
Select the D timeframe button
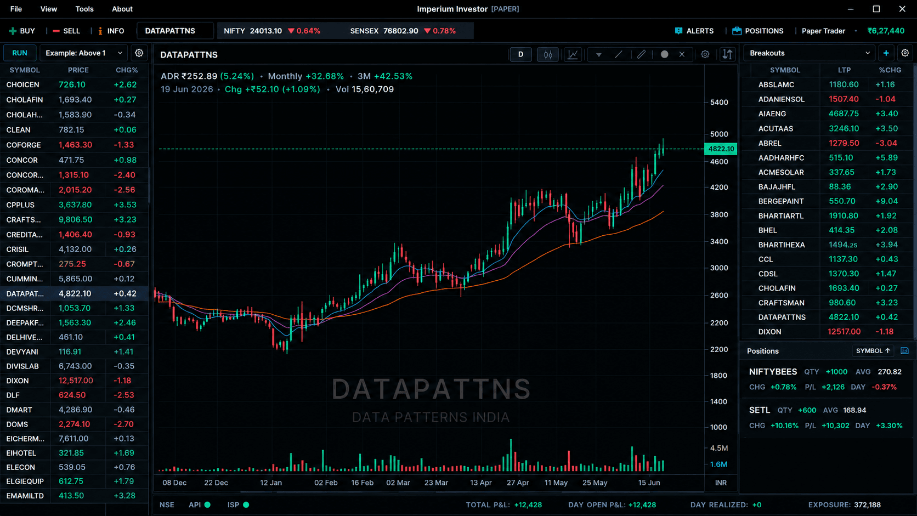pyautogui.click(x=520, y=54)
